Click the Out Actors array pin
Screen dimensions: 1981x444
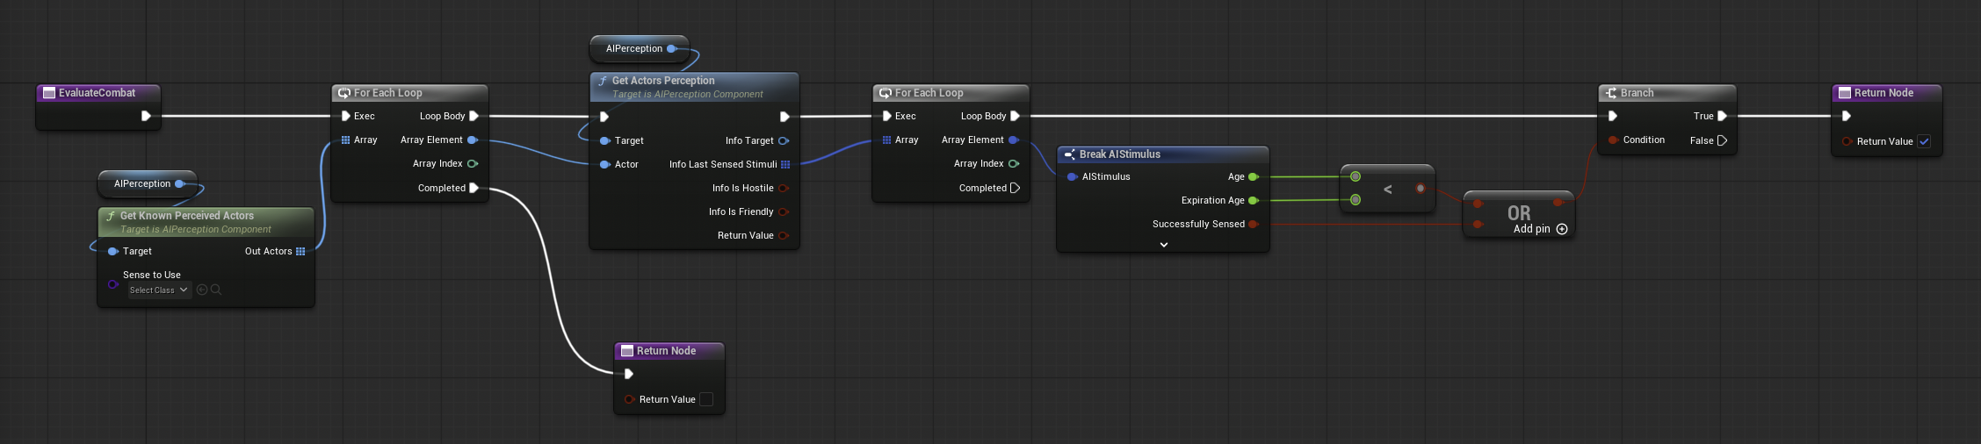point(300,251)
